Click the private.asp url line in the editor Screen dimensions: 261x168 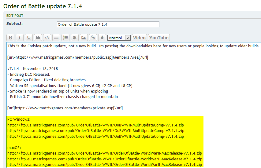click(65, 108)
